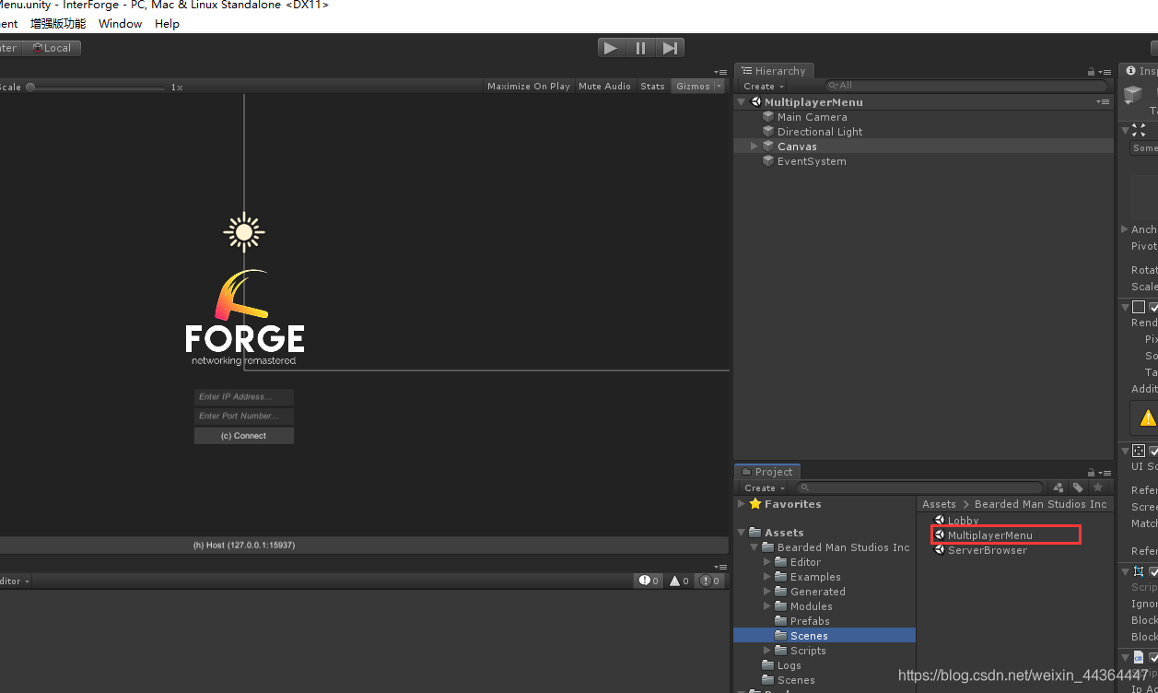
Task: Toggle the Stats overlay
Action: (x=652, y=87)
